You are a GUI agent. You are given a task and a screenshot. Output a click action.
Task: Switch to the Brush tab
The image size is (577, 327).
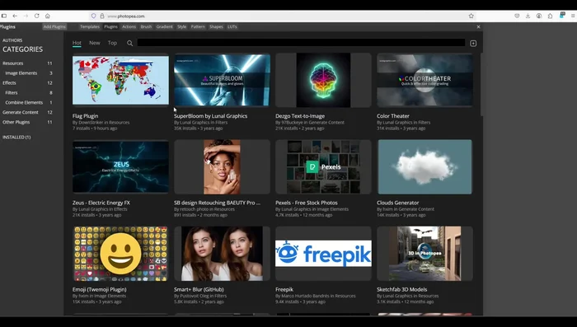coord(146,26)
